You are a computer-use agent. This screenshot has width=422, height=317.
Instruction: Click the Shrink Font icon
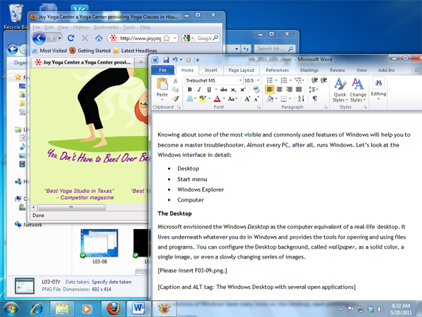257,99
